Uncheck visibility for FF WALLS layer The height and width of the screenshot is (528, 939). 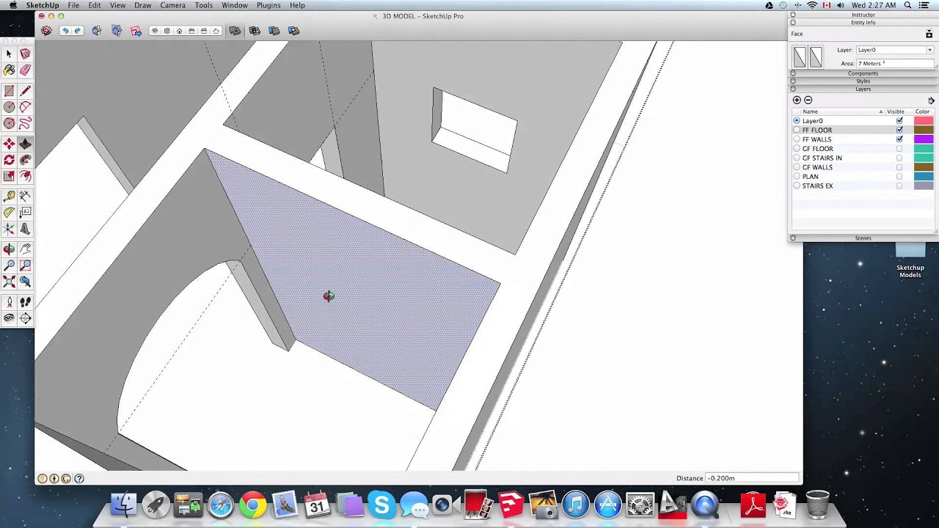[899, 139]
